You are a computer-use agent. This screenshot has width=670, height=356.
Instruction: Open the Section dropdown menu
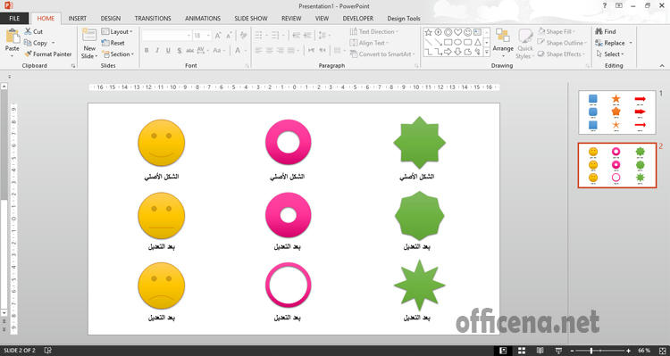click(x=118, y=54)
